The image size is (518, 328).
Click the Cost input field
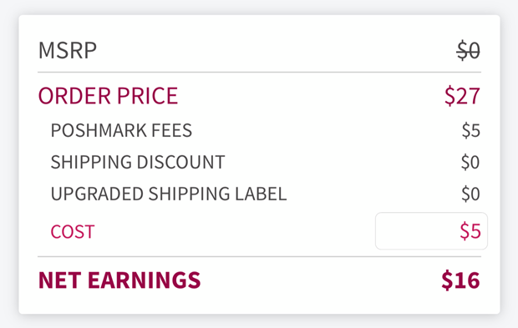click(431, 231)
